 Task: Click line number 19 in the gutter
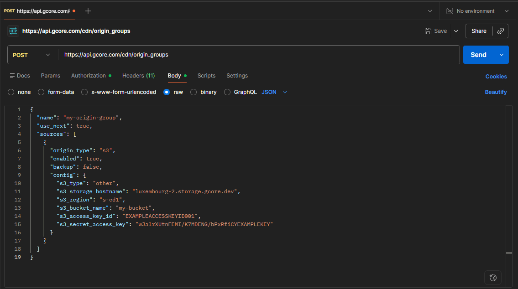click(x=17, y=258)
